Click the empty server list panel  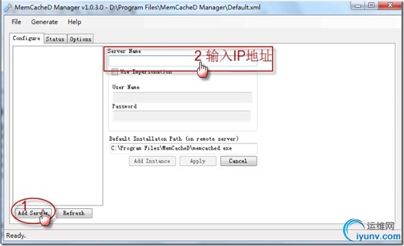(x=58, y=126)
